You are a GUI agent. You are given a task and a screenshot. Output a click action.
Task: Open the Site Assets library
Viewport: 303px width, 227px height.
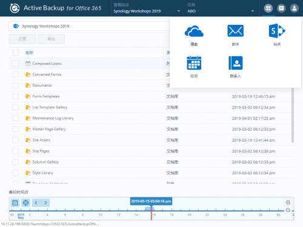pyautogui.click(x=41, y=140)
